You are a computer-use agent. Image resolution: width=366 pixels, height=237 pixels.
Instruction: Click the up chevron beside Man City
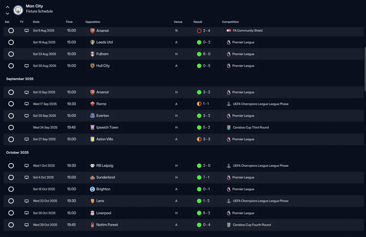point(7,7)
